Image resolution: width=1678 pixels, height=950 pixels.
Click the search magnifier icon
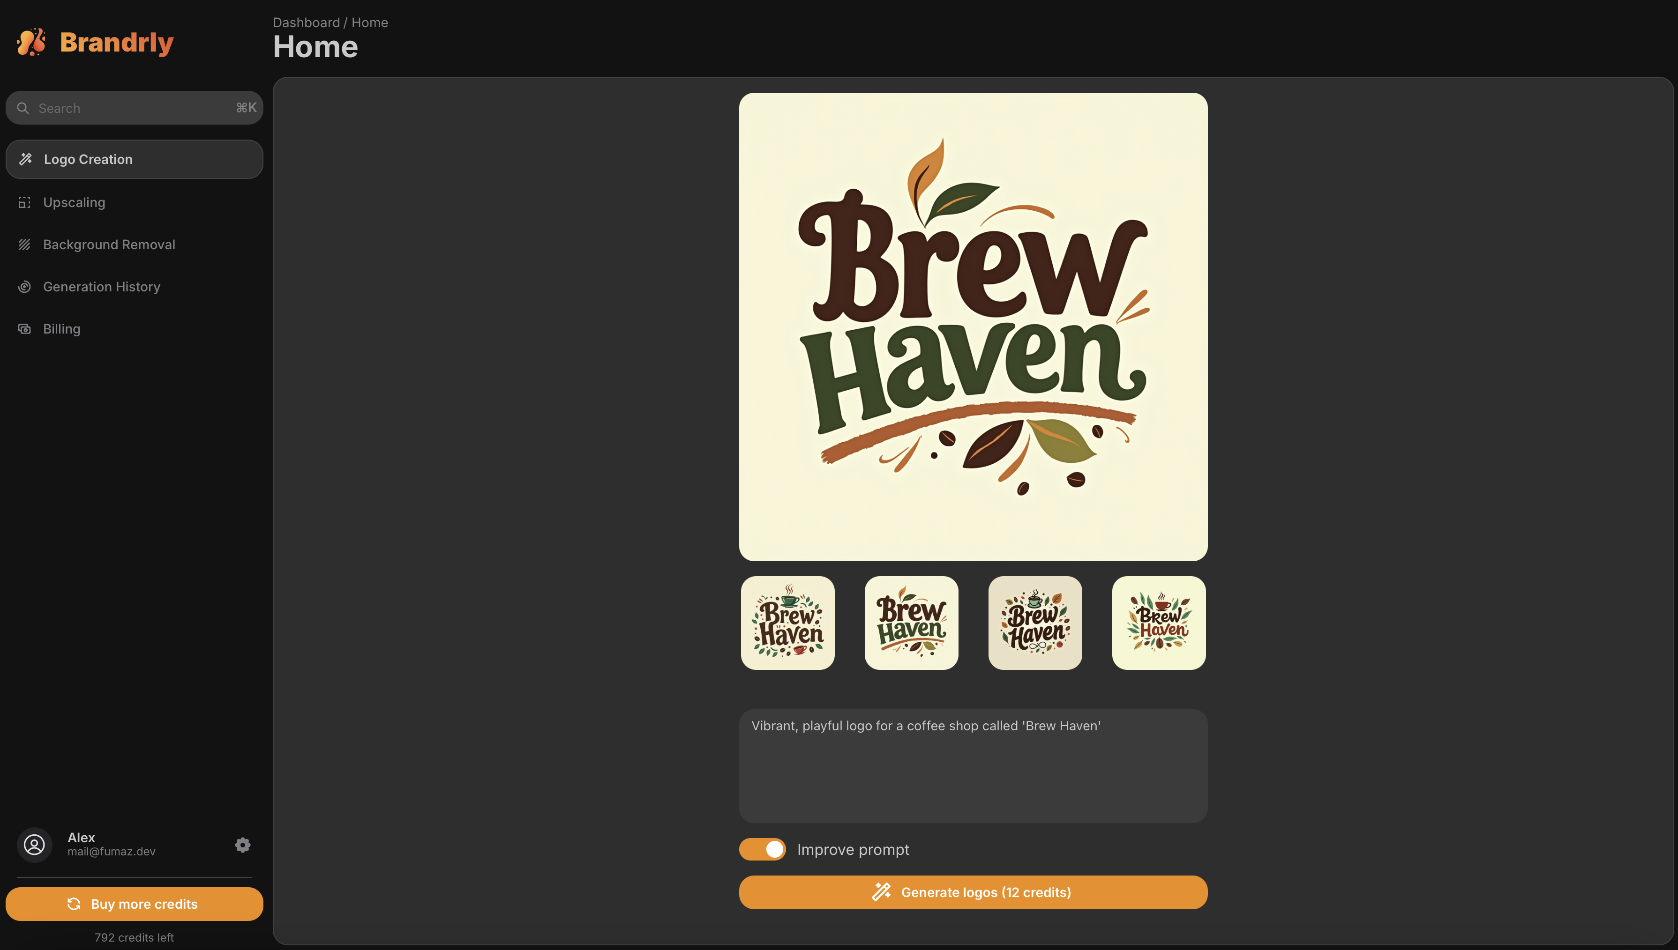[23, 108]
